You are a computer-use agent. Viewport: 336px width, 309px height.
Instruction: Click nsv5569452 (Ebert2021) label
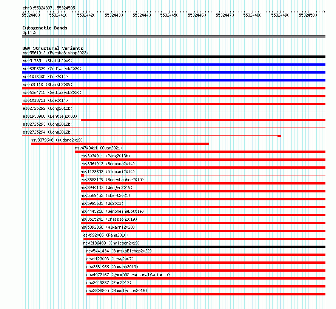click(105, 195)
